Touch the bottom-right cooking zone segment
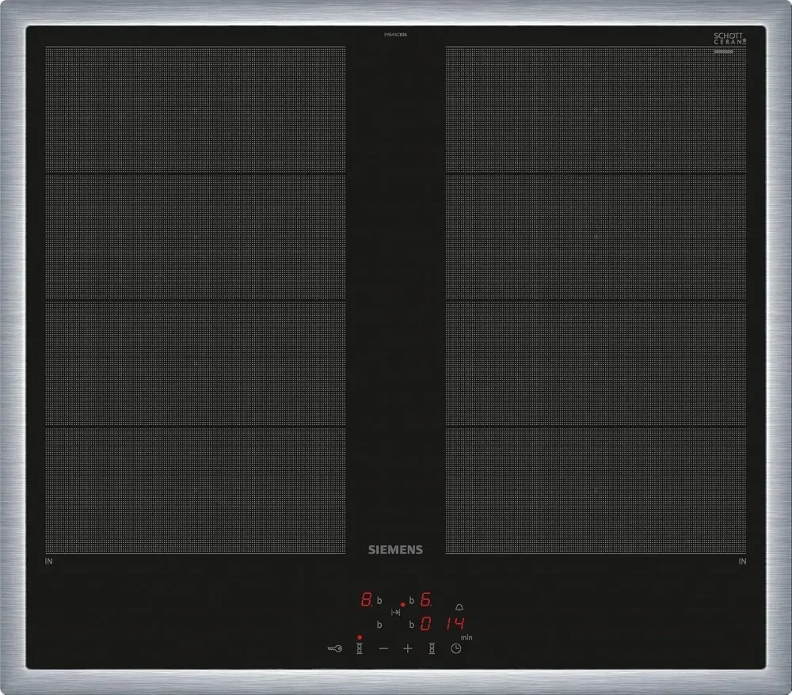 click(x=596, y=490)
